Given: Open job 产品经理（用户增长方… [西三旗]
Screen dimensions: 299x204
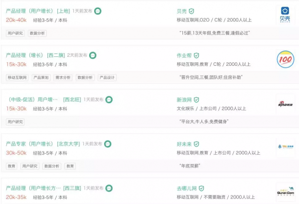Looking at the screenshot, I should (43, 188).
